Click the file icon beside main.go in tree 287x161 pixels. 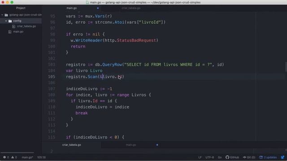point(10,32)
